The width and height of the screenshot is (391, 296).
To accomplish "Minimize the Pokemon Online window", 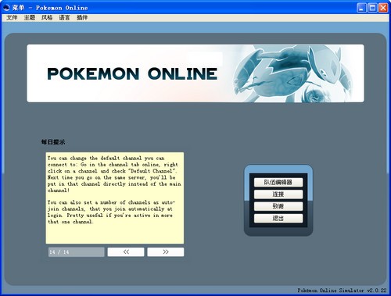I will coord(361,8).
